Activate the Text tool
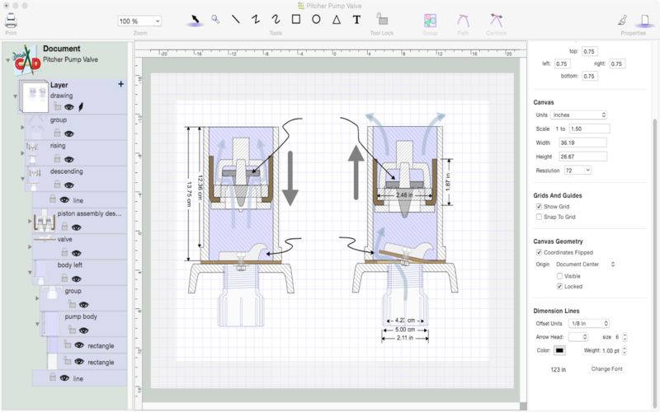This screenshot has height=412, width=660. 356,19
